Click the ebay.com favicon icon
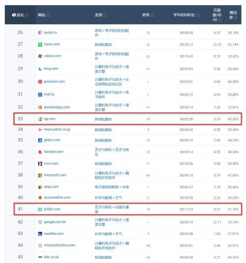The height and width of the screenshot is (263, 246). tap(40, 187)
